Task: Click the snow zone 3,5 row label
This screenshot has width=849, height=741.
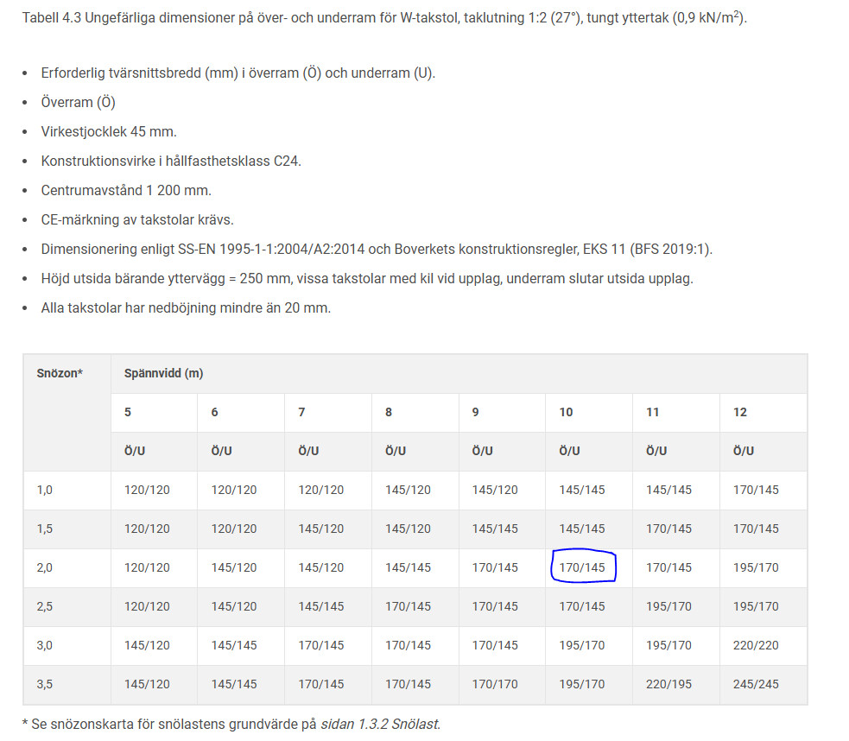Action: 45,684
